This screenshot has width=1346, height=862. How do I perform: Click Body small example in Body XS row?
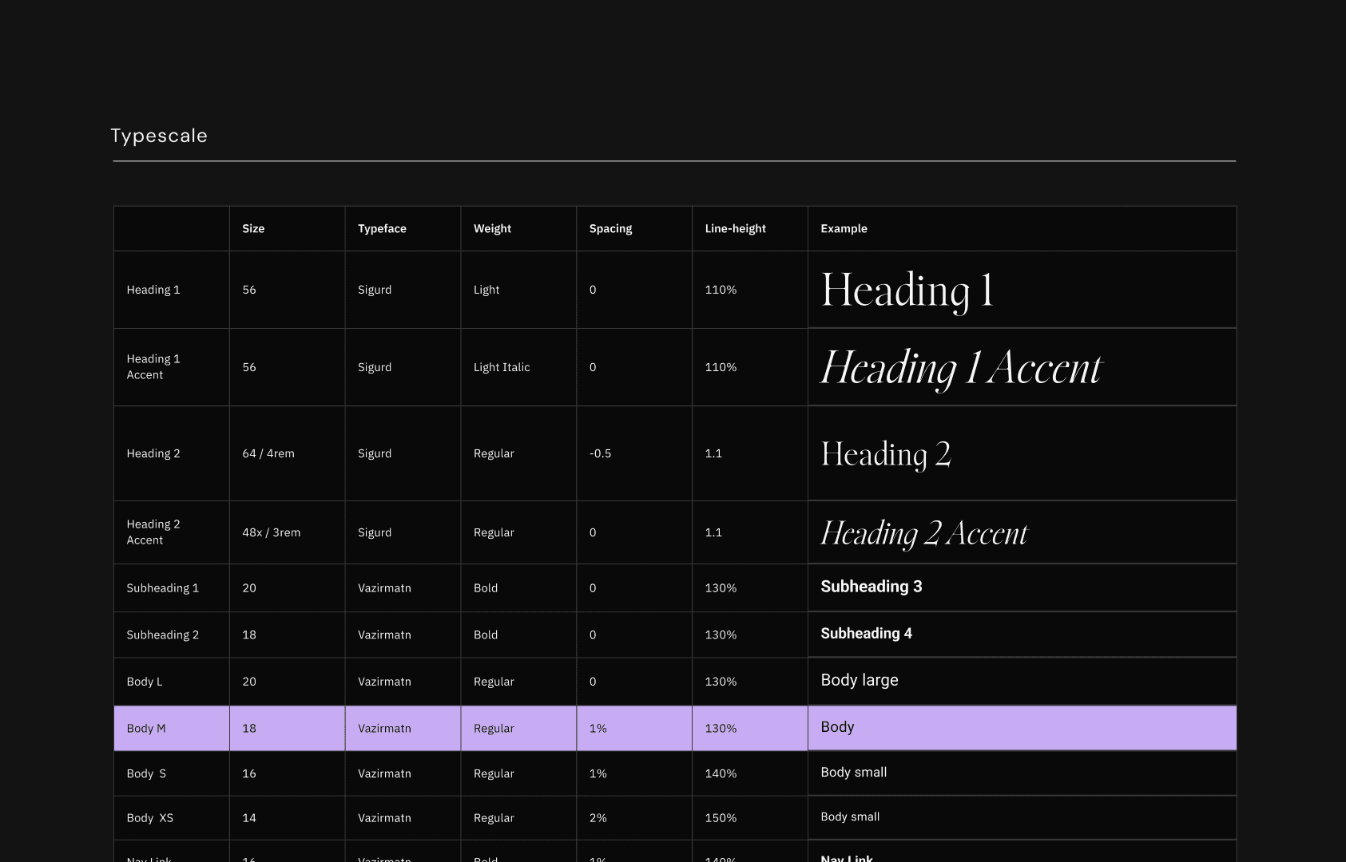point(850,817)
